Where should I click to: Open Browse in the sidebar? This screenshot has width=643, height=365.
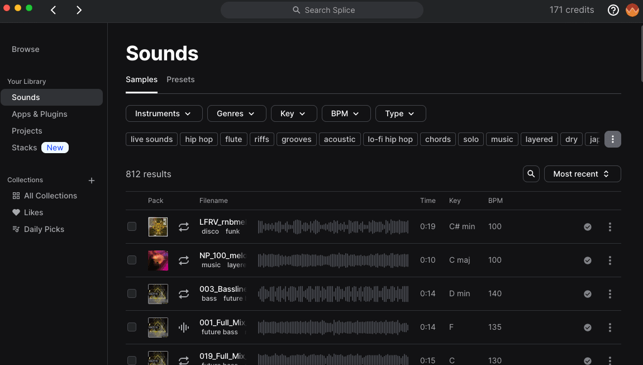tap(26, 49)
